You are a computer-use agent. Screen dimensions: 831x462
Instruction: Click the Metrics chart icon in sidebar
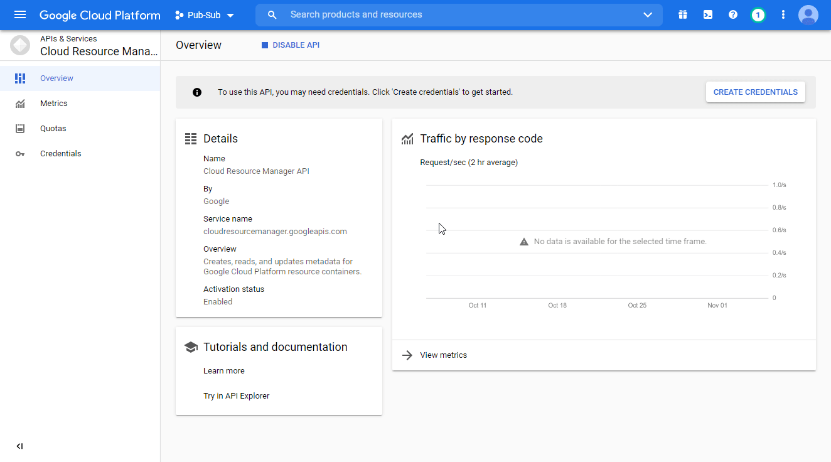[x=20, y=104]
